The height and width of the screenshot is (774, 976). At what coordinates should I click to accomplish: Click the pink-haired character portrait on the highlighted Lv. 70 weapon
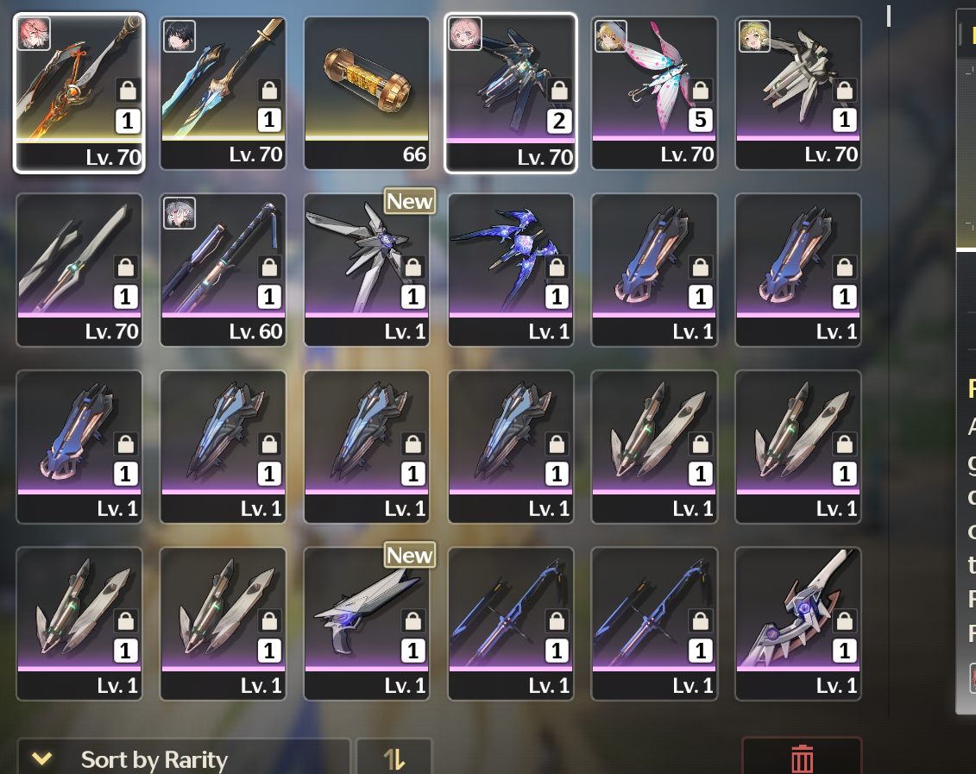click(465, 34)
